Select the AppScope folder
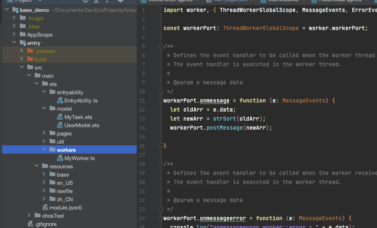The width and height of the screenshot is (377, 228). pyautogui.click(x=40, y=35)
